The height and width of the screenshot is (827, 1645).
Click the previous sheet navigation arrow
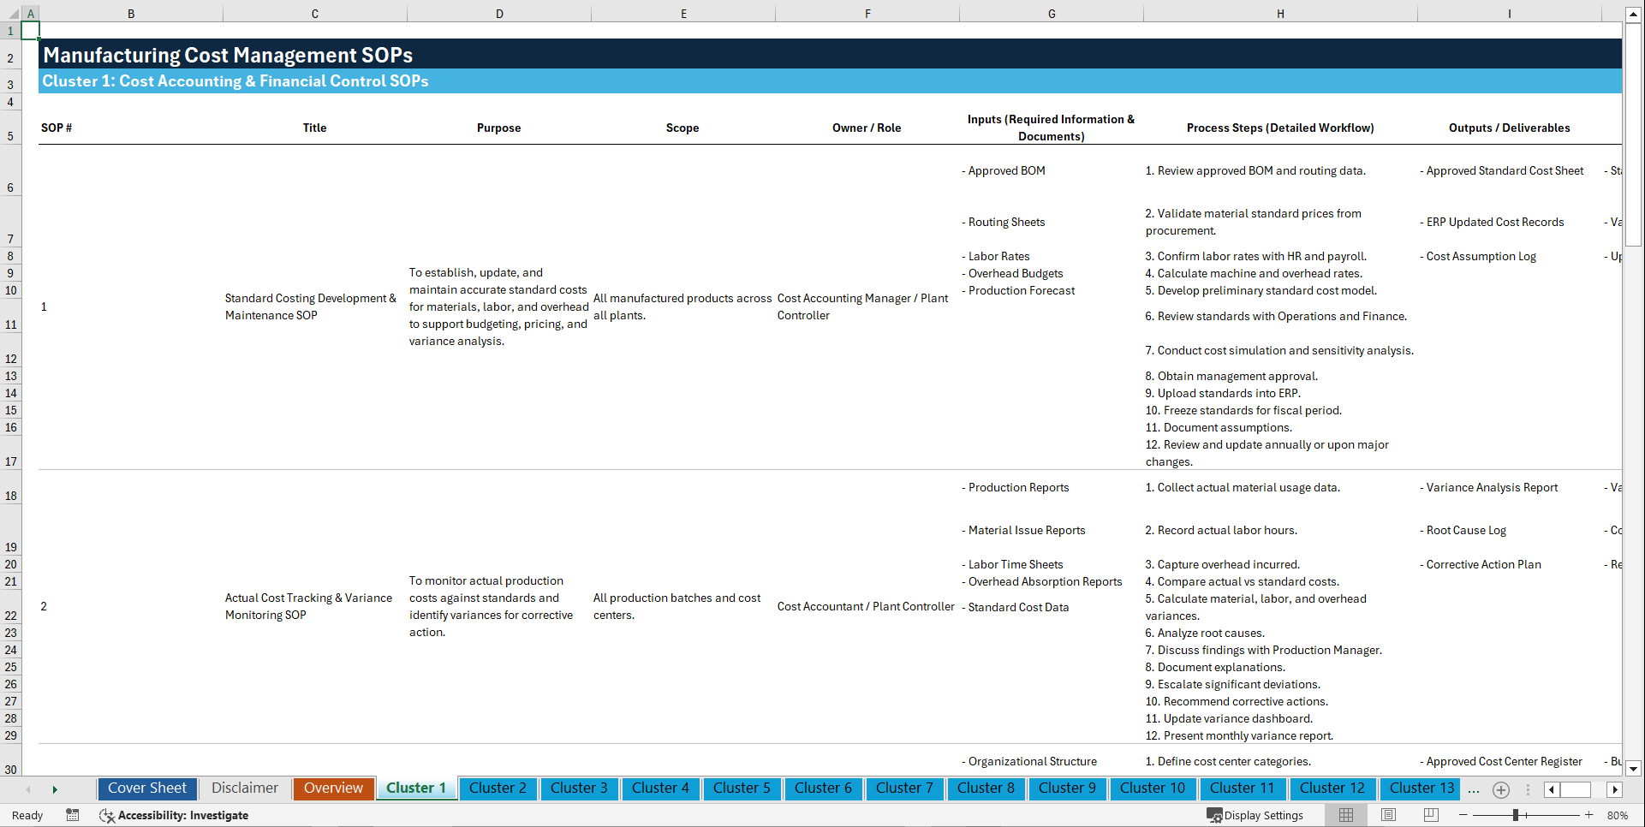coord(28,789)
